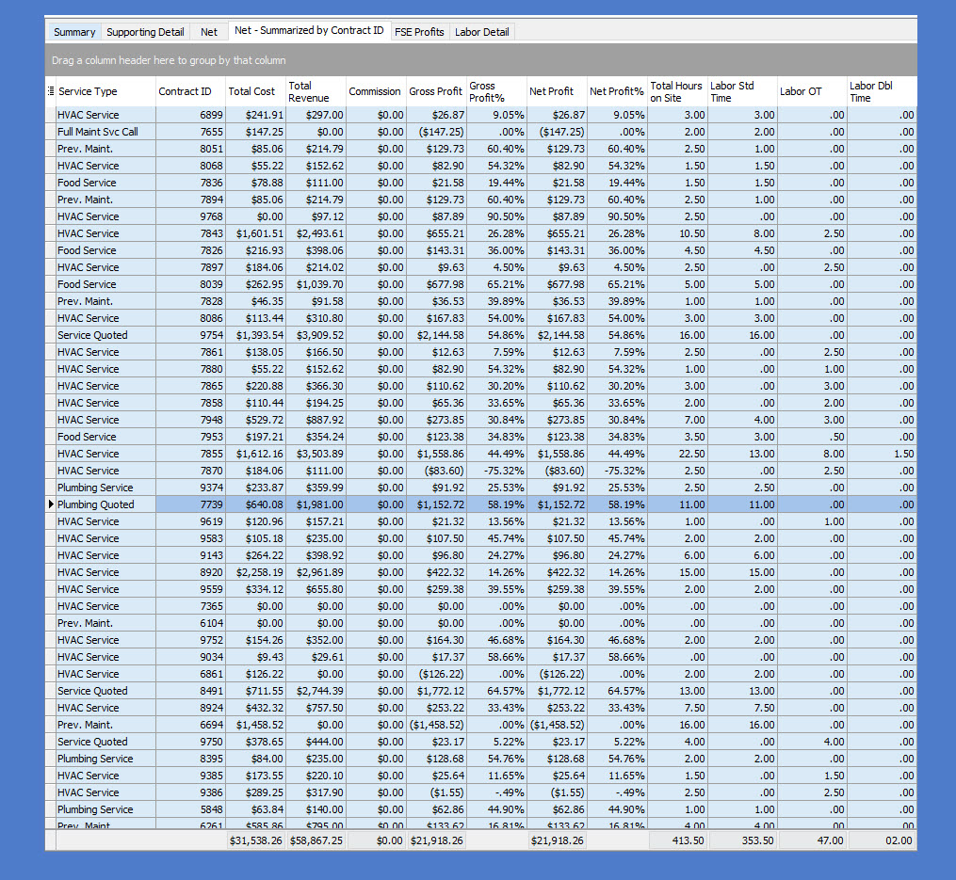Sort by the Labor Dbl Time header
956x880 pixels.
[x=882, y=91]
